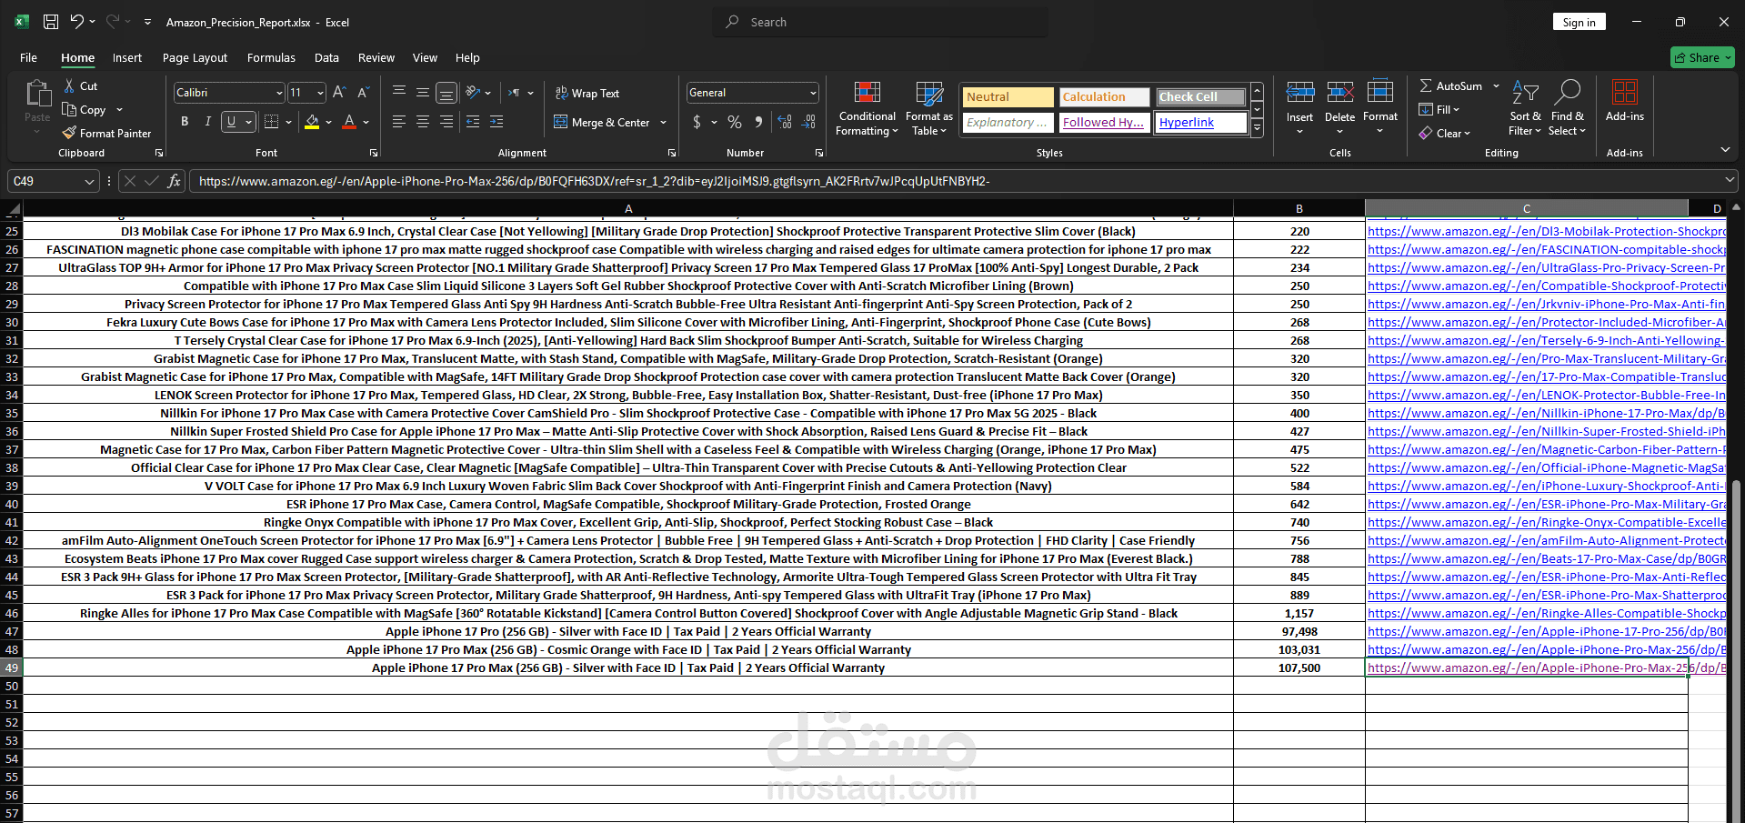Open the General number format dropdown
Screen dimensions: 1745x823
(813, 93)
